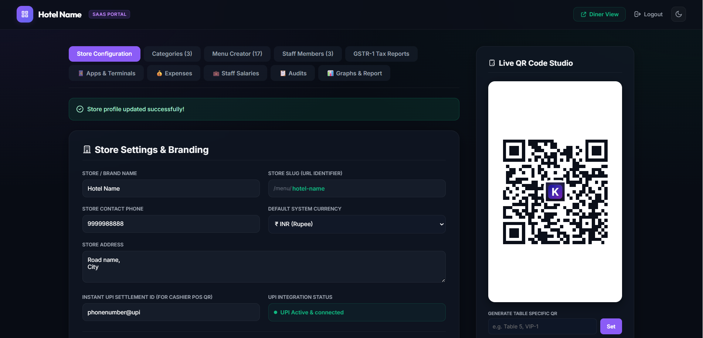Image resolution: width=703 pixels, height=338 pixels.
Task: Open the Menu Creator (17) tab
Action: [237, 54]
